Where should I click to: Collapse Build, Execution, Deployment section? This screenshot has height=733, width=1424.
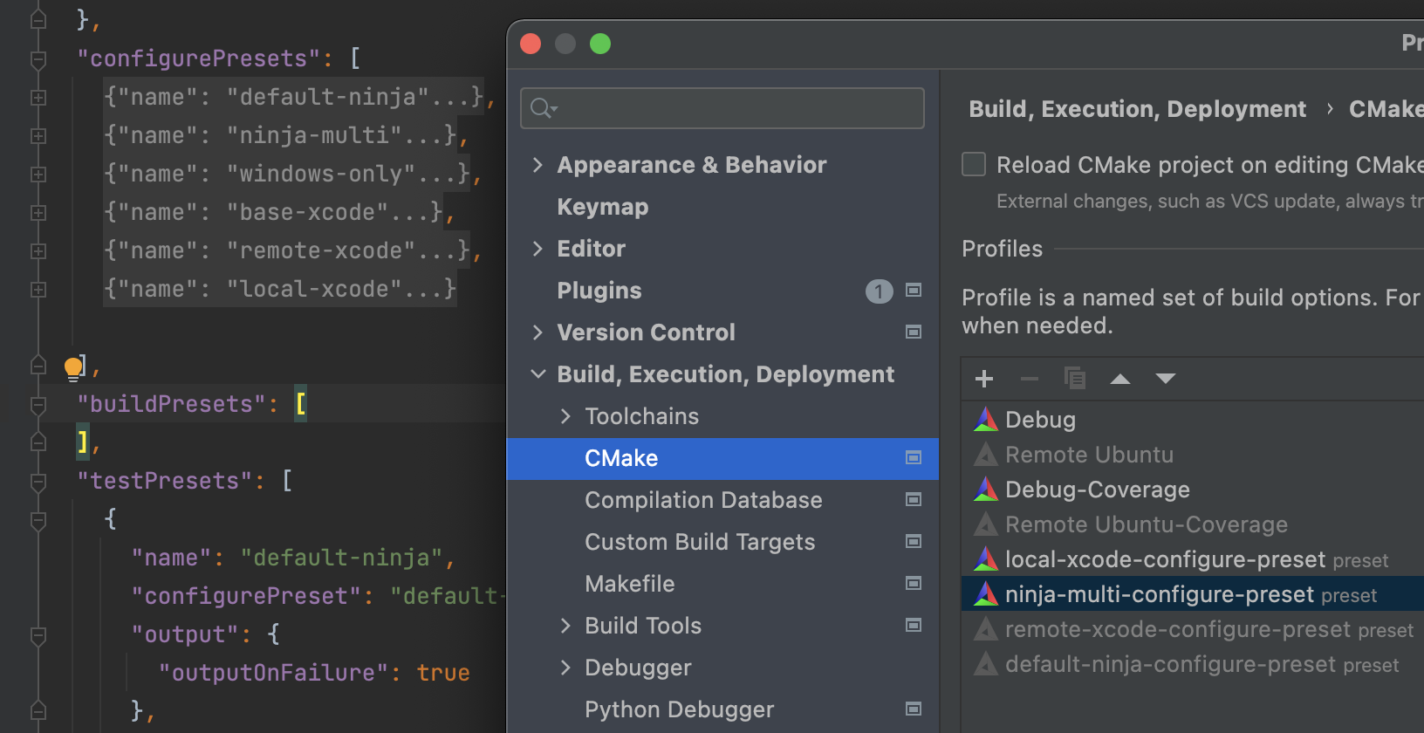click(538, 374)
